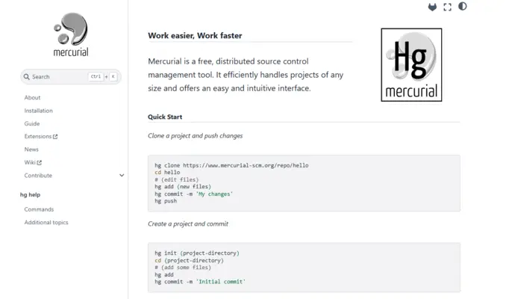Click the Contribute sidebar item
506x299 pixels.
[38, 176]
